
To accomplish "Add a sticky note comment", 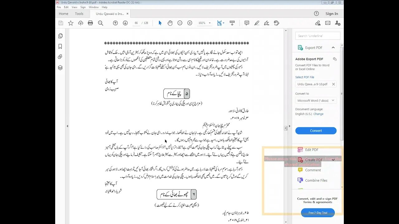I will click(x=247, y=23).
